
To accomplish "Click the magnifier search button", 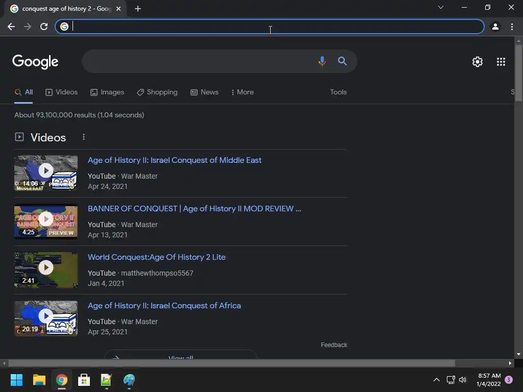I will (342, 61).
